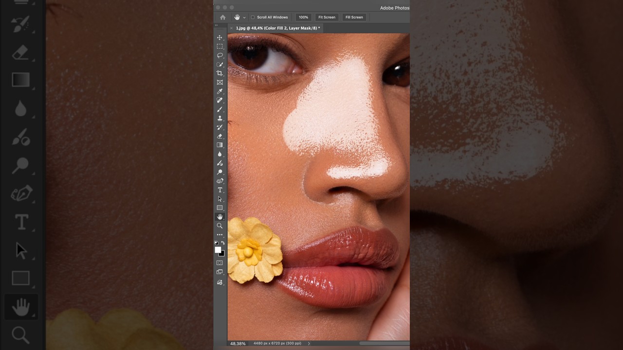Image resolution: width=623 pixels, height=350 pixels.
Task: Select the History Brush tool
Action: [220, 127]
